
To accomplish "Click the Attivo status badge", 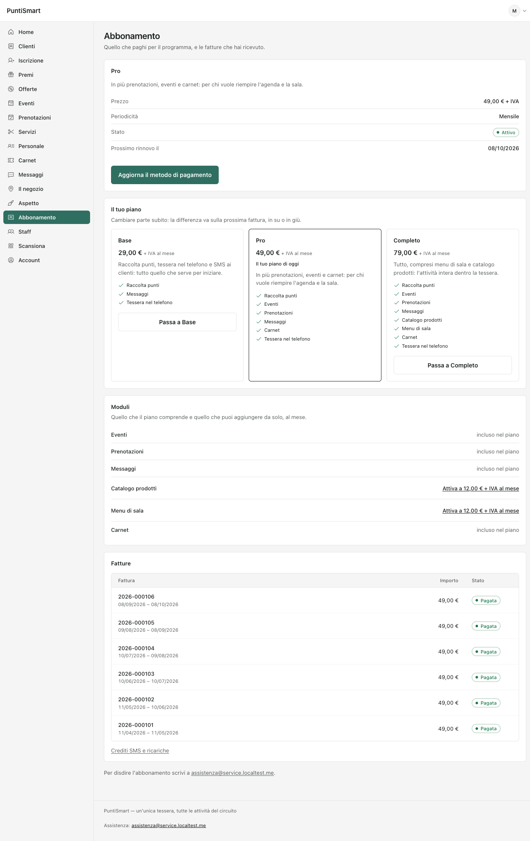I will pyautogui.click(x=506, y=133).
